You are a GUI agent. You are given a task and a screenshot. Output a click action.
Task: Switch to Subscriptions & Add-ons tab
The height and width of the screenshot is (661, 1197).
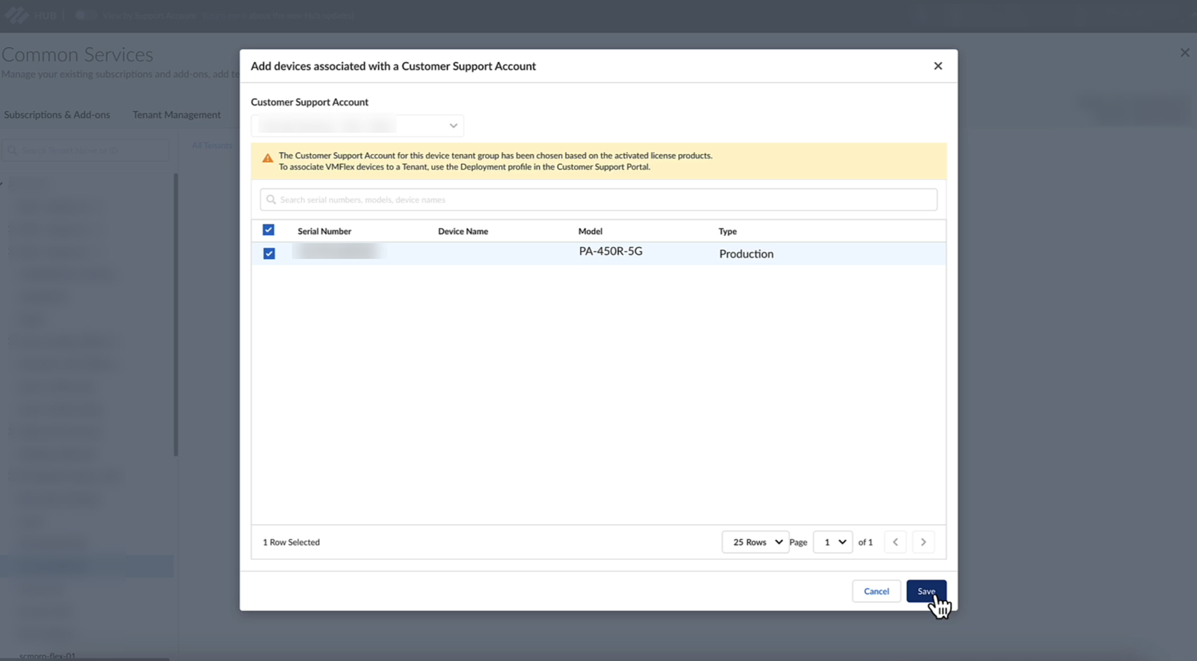57,115
